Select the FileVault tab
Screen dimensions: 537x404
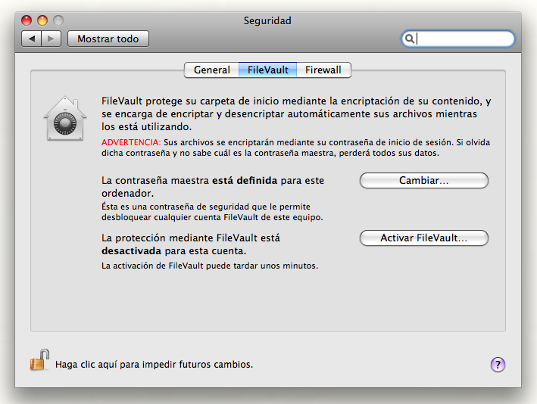[x=268, y=70]
